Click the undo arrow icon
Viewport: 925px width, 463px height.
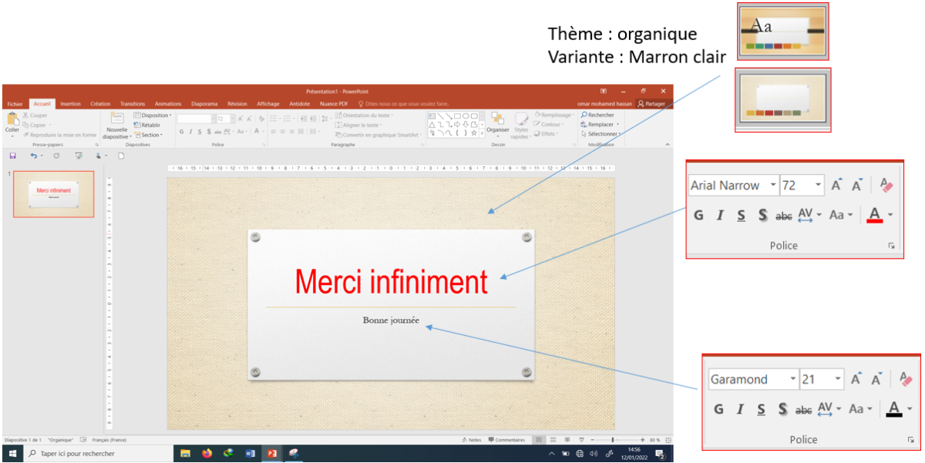[x=33, y=156]
